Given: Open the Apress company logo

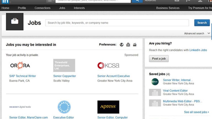Looking at the screenshot, I should point(108,107).
